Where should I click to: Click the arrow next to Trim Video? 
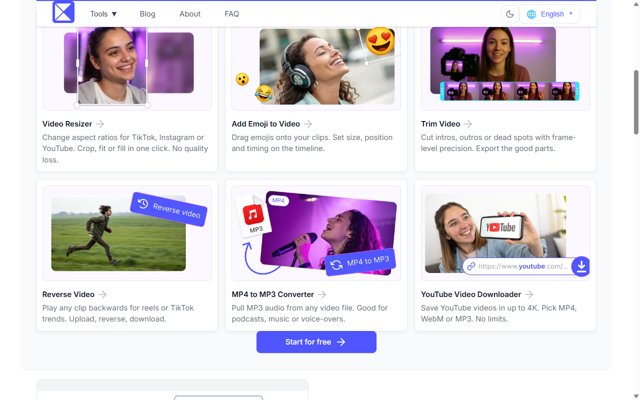coord(468,124)
